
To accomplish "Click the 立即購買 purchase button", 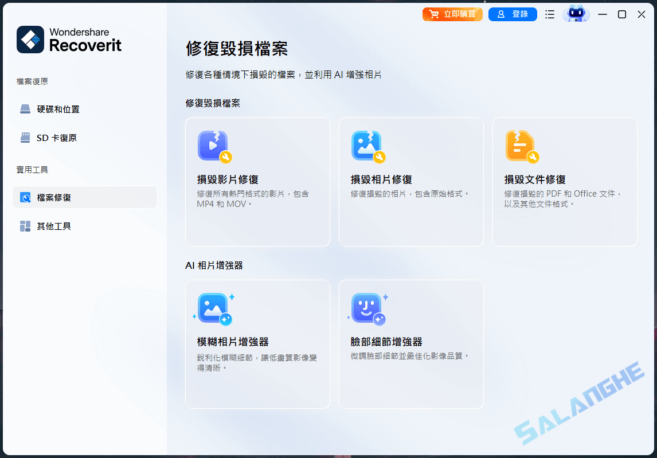I will (x=452, y=14).
